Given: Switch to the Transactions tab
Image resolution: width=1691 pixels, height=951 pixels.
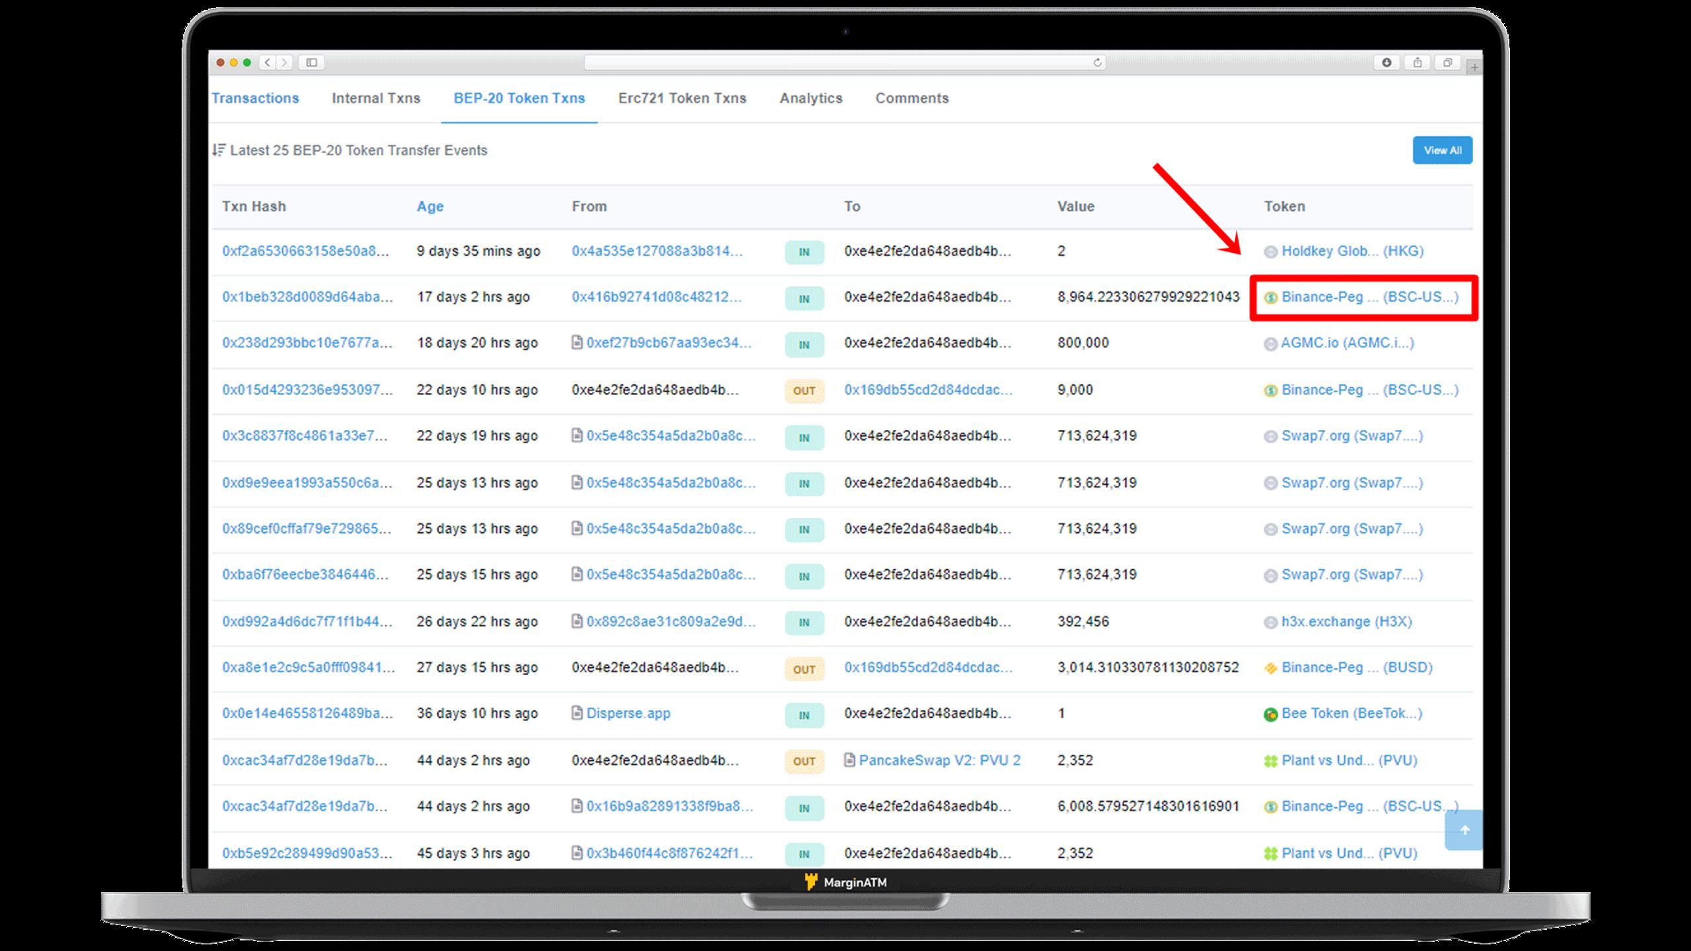Looking at the screenshot, I should [255, 98].
